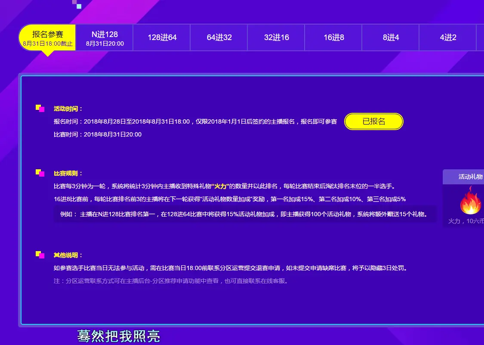Click the highlighted "火力" word in the rules

pos(220,186)
